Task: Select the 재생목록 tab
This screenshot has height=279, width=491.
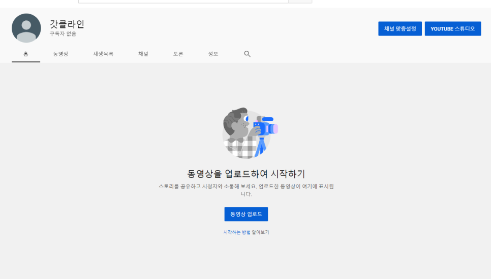Action: (103, 54)
